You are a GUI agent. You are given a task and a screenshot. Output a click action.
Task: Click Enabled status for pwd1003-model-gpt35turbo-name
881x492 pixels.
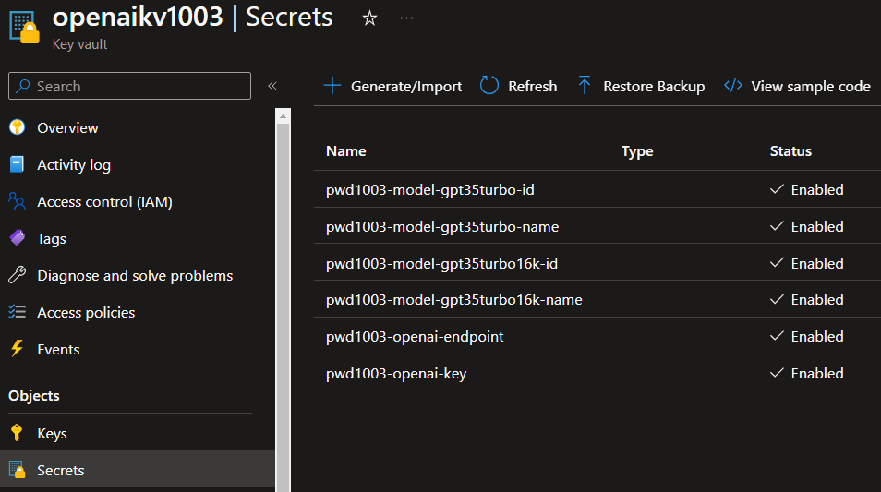pos(817,227)
